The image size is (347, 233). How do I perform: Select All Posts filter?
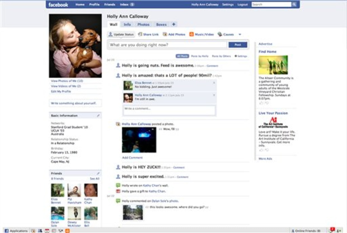coord(182,56)
